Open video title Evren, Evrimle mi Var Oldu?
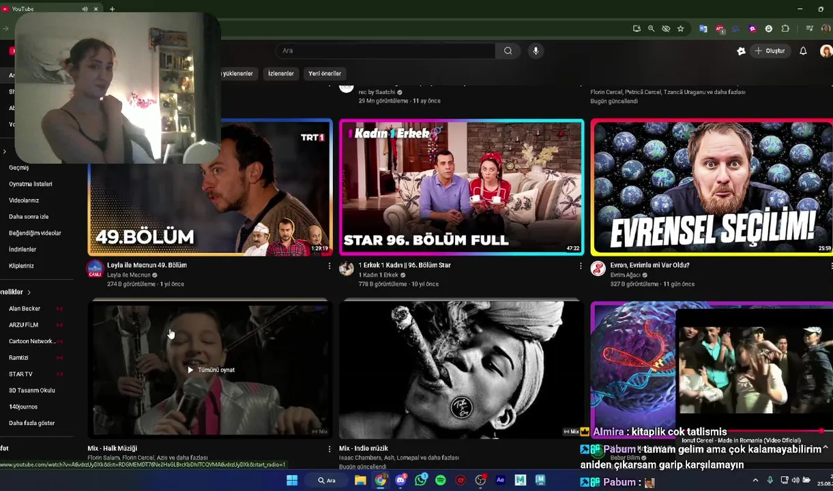 click(649, 265)
